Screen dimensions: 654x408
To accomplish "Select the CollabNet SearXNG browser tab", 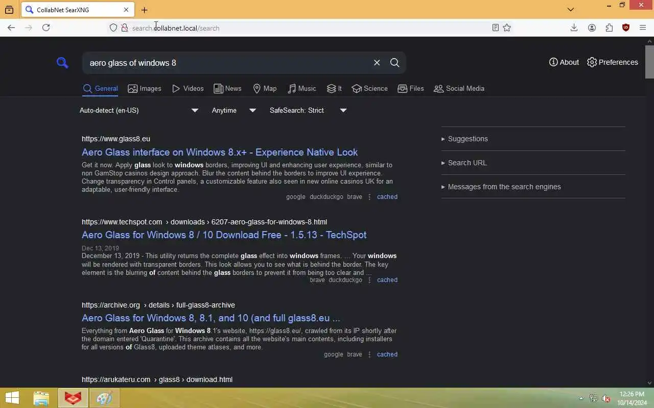I will click(78, 10).
